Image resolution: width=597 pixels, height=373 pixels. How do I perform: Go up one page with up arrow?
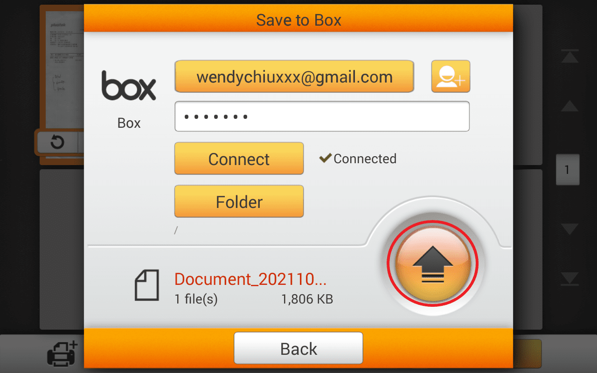pos(569,106)
